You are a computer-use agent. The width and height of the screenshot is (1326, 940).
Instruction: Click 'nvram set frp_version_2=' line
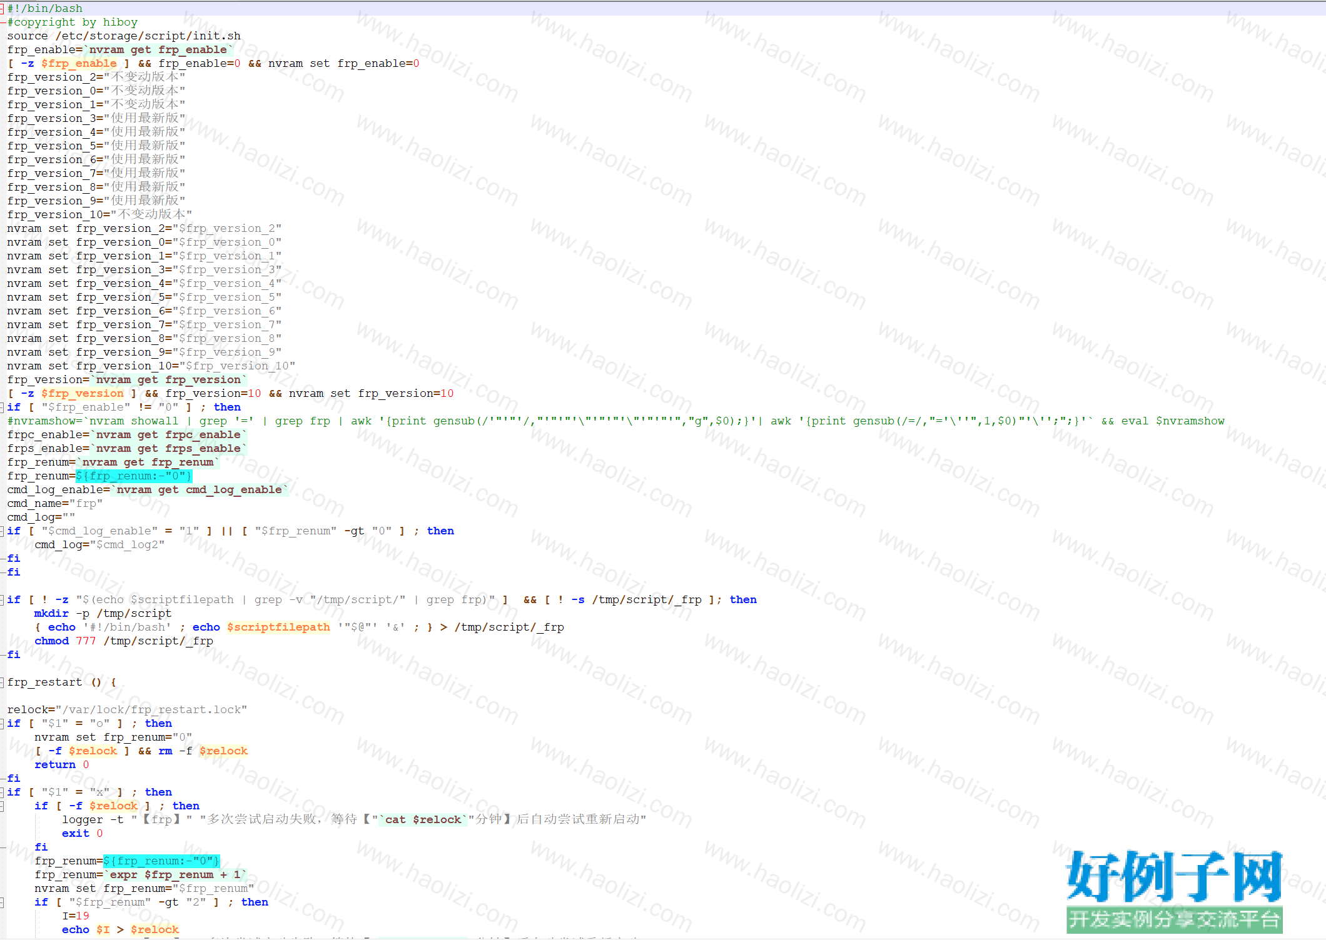click(144, 228)
